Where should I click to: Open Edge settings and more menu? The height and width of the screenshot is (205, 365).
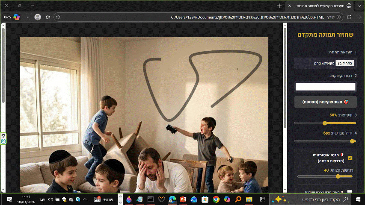[x=27, y=17]
